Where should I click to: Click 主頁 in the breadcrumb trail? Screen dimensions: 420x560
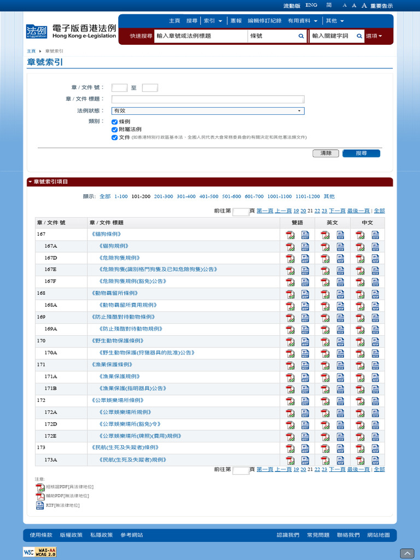click(x=31, y=51)
